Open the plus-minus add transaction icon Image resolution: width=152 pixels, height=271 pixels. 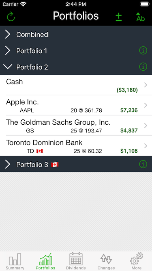pos(119,17)
